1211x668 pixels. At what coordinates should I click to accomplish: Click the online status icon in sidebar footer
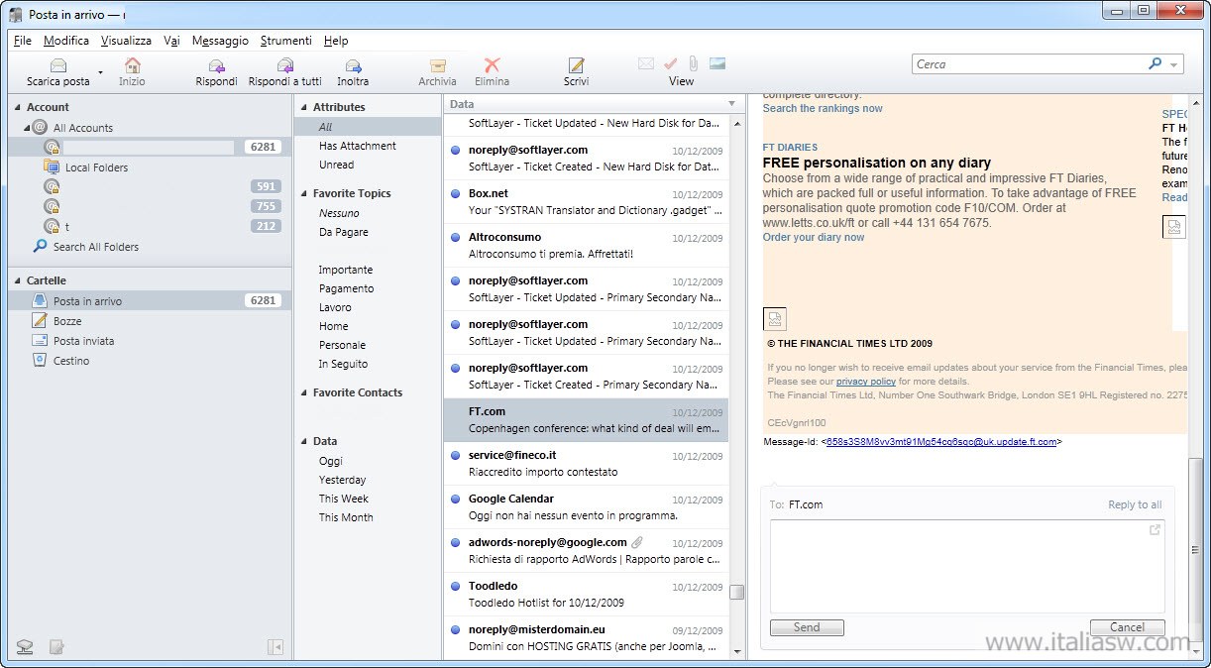(25, 647)
